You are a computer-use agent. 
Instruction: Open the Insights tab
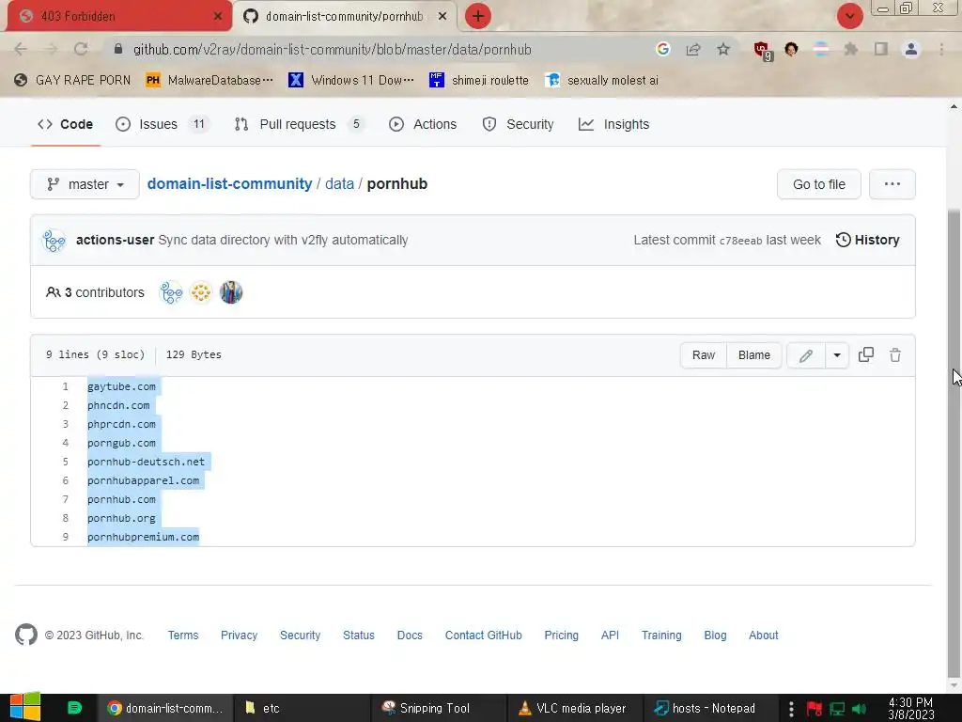[614, 124]
